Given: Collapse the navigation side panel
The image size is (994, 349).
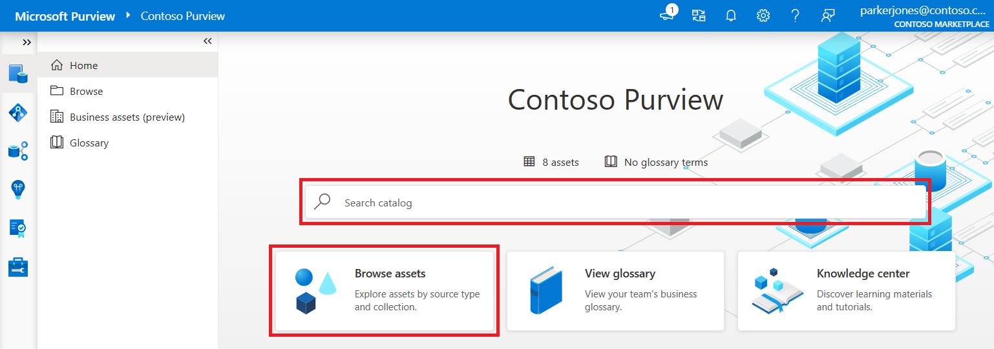Looking at the screenshot, I should click(x=207, y=41).
